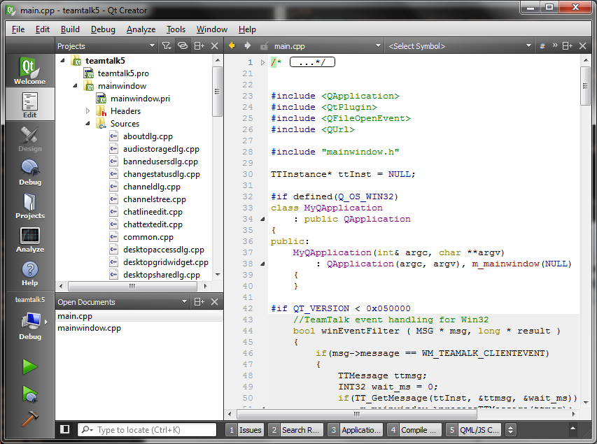Toggle the sidebar visibility button
The image size is (597, 444).
65,429
